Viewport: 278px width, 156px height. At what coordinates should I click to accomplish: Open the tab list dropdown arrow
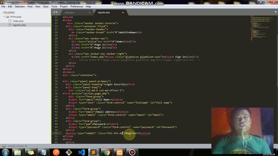tap(275, 12)
